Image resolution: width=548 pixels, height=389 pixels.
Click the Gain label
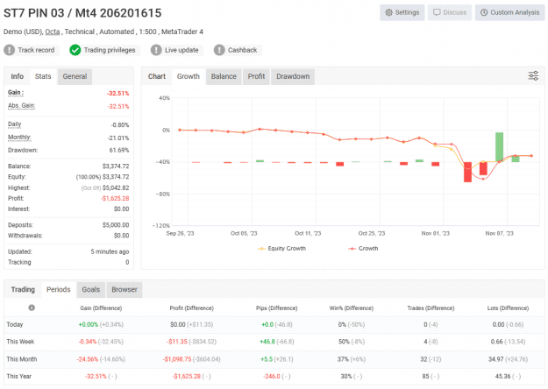16,93
